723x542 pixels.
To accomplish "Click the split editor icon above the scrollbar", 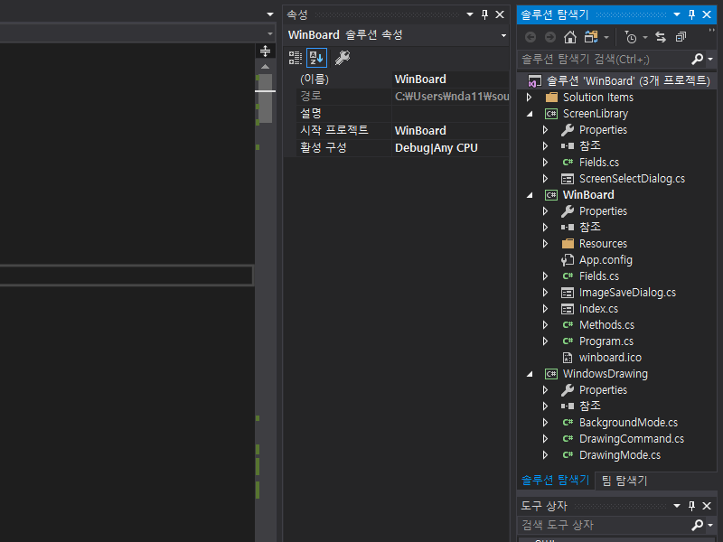I will (x=265, y=51).
